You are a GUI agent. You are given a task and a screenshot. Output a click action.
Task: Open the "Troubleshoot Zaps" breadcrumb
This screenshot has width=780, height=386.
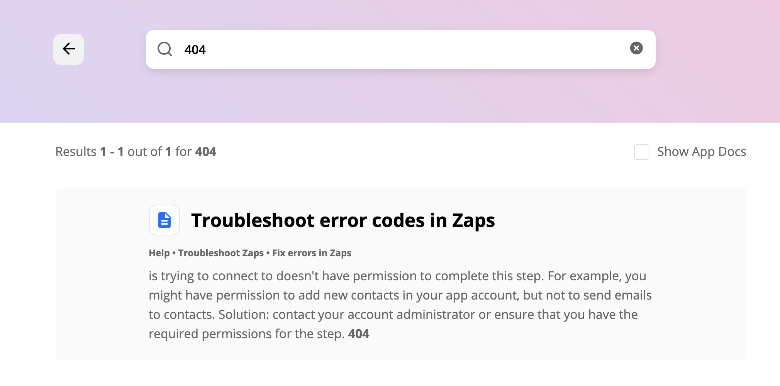pos(220,253)
